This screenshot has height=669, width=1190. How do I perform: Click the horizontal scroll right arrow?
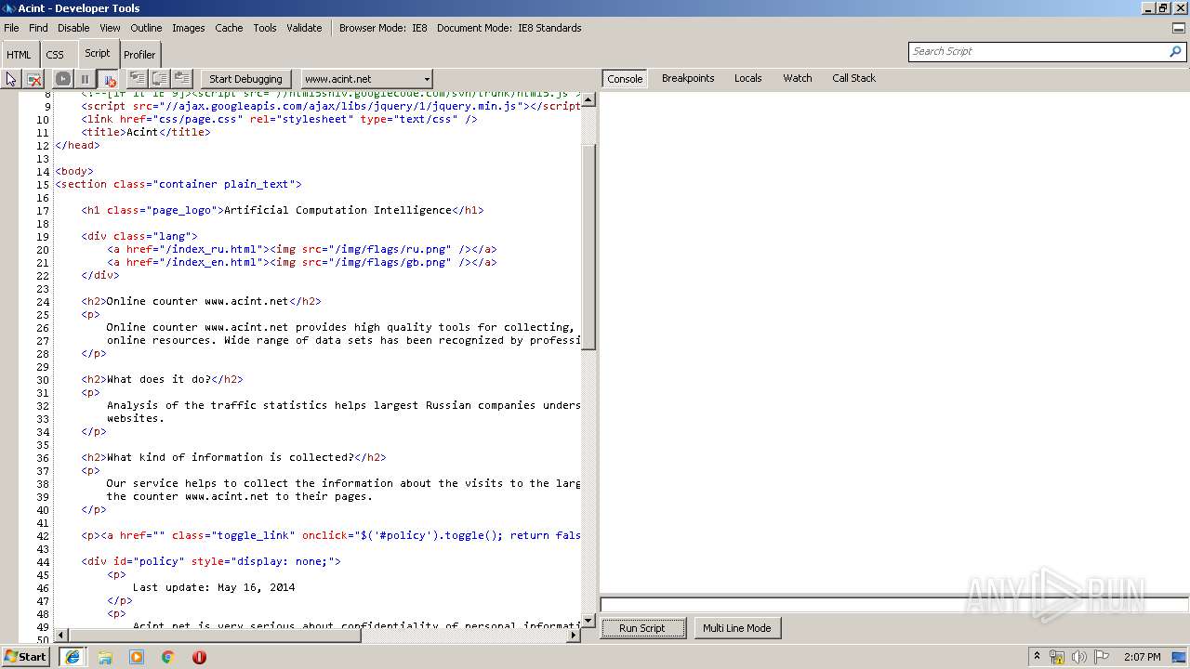(x=574, y=636)
